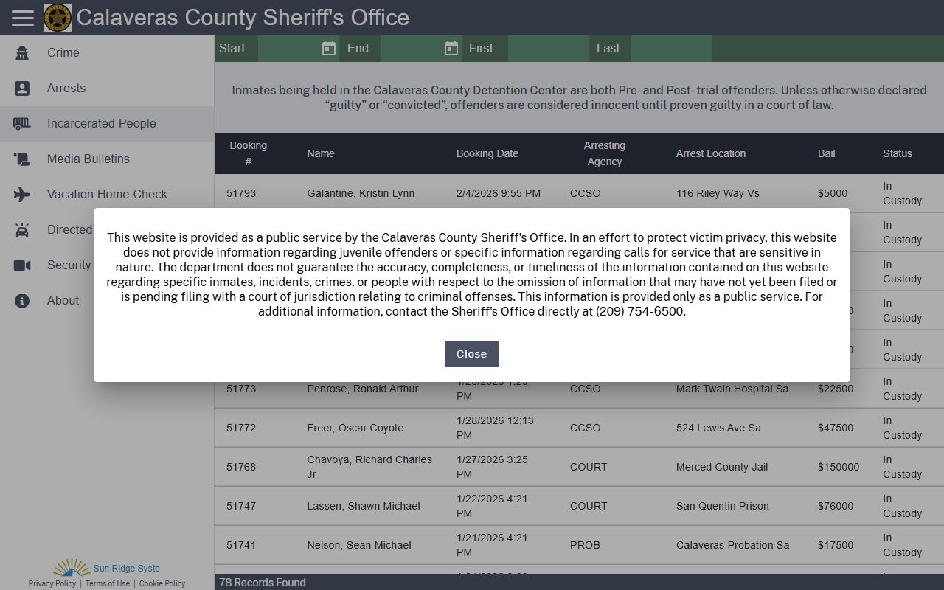Click booking date 2/4/2026 9:55 PM
Image resolution: width=944 pixels, height=590 pixels.
click(x=499, y=193)
